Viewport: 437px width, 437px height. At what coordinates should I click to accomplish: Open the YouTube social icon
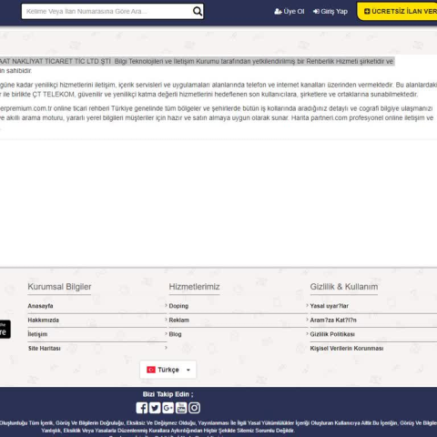pyautogui.click(x=181, y=408)
